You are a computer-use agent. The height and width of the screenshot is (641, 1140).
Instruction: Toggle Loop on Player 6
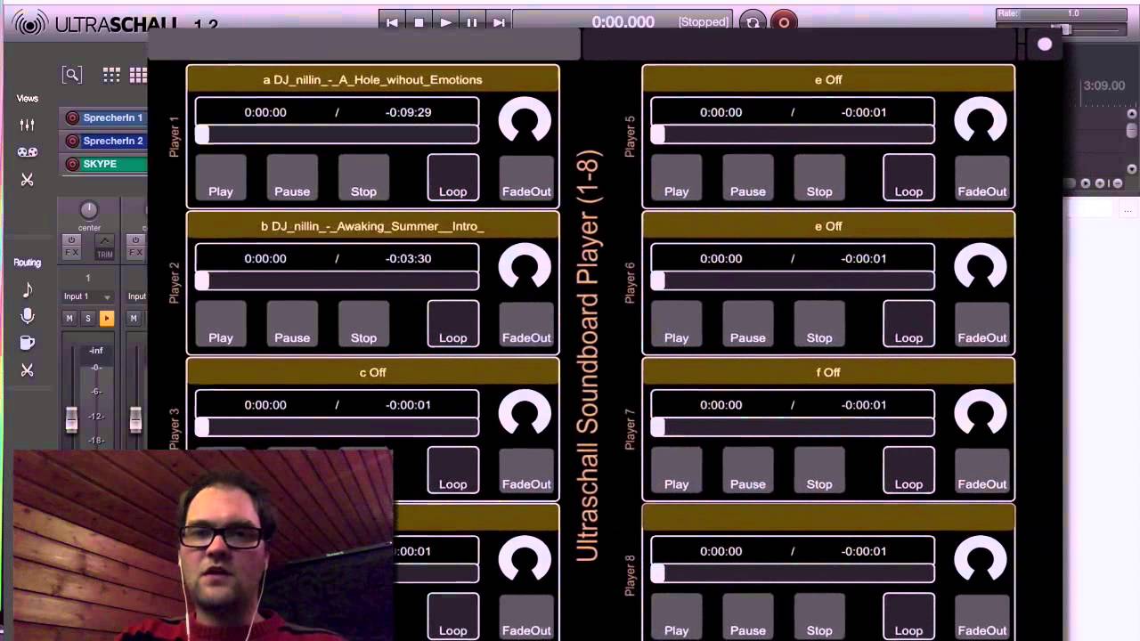[908, 323]
